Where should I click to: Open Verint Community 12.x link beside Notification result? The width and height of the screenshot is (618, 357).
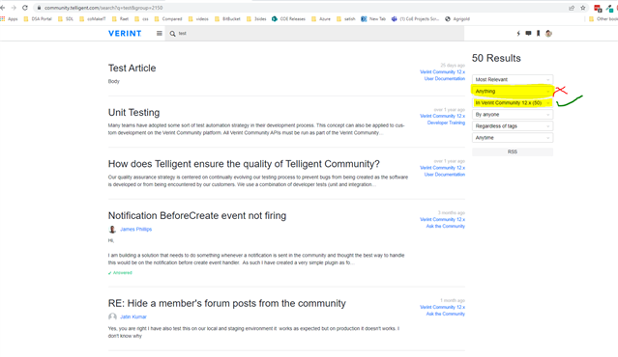point(442,219)
